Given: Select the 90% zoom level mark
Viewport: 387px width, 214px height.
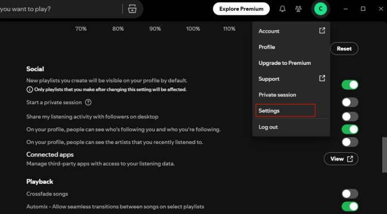Looking at the screenshot, I should pyautogui.click(x=155, y=29).
